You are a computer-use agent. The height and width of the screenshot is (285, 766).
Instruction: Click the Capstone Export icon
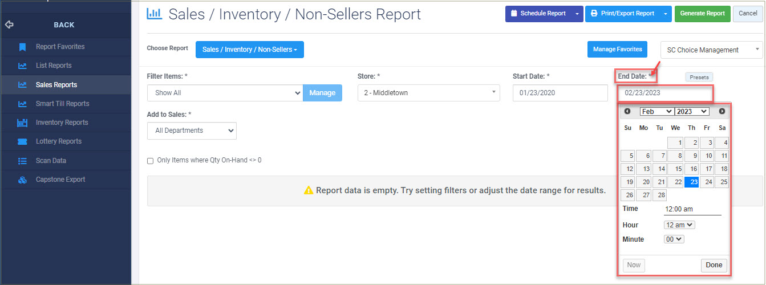point(22,180)
